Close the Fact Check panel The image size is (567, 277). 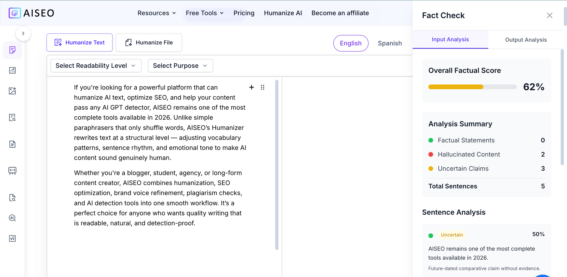coord(550,15)
